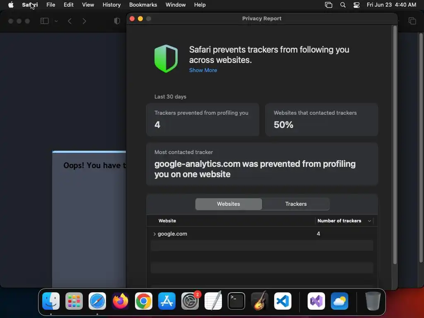Open Control Center in menu bar
Viewport: 424px width, 318px height.
[357, 5]
